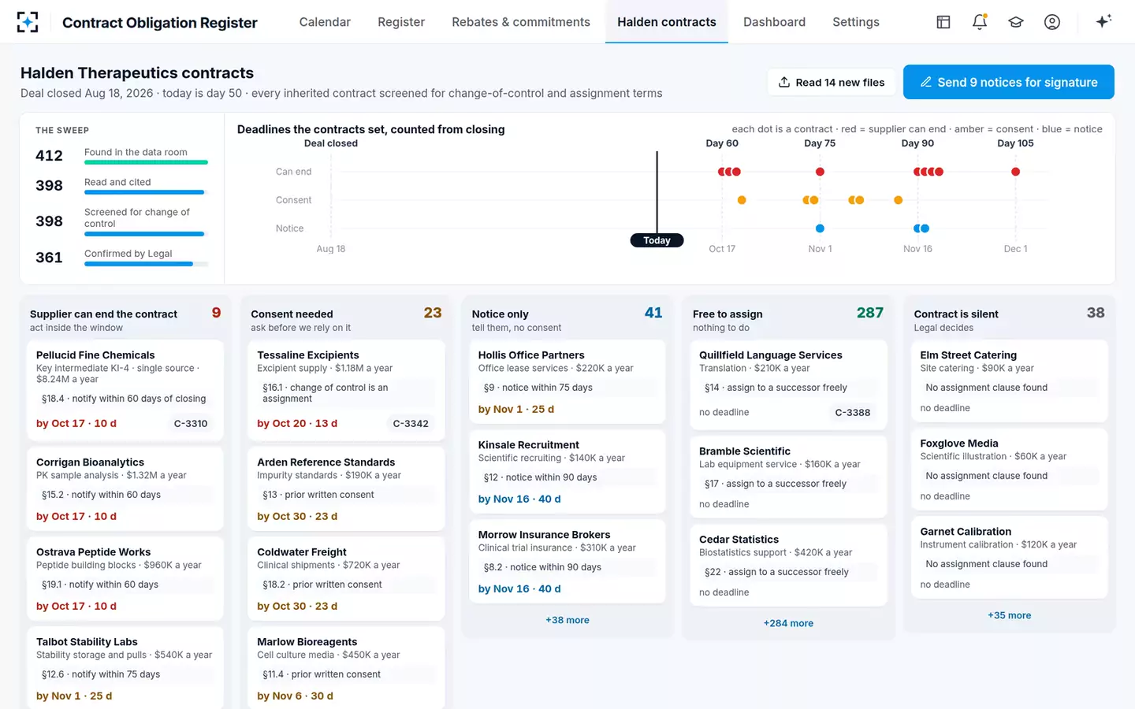The height and width of the screenshot is (709, 1135).
Task: Switch to the Register tab
Action: [401, 22]
